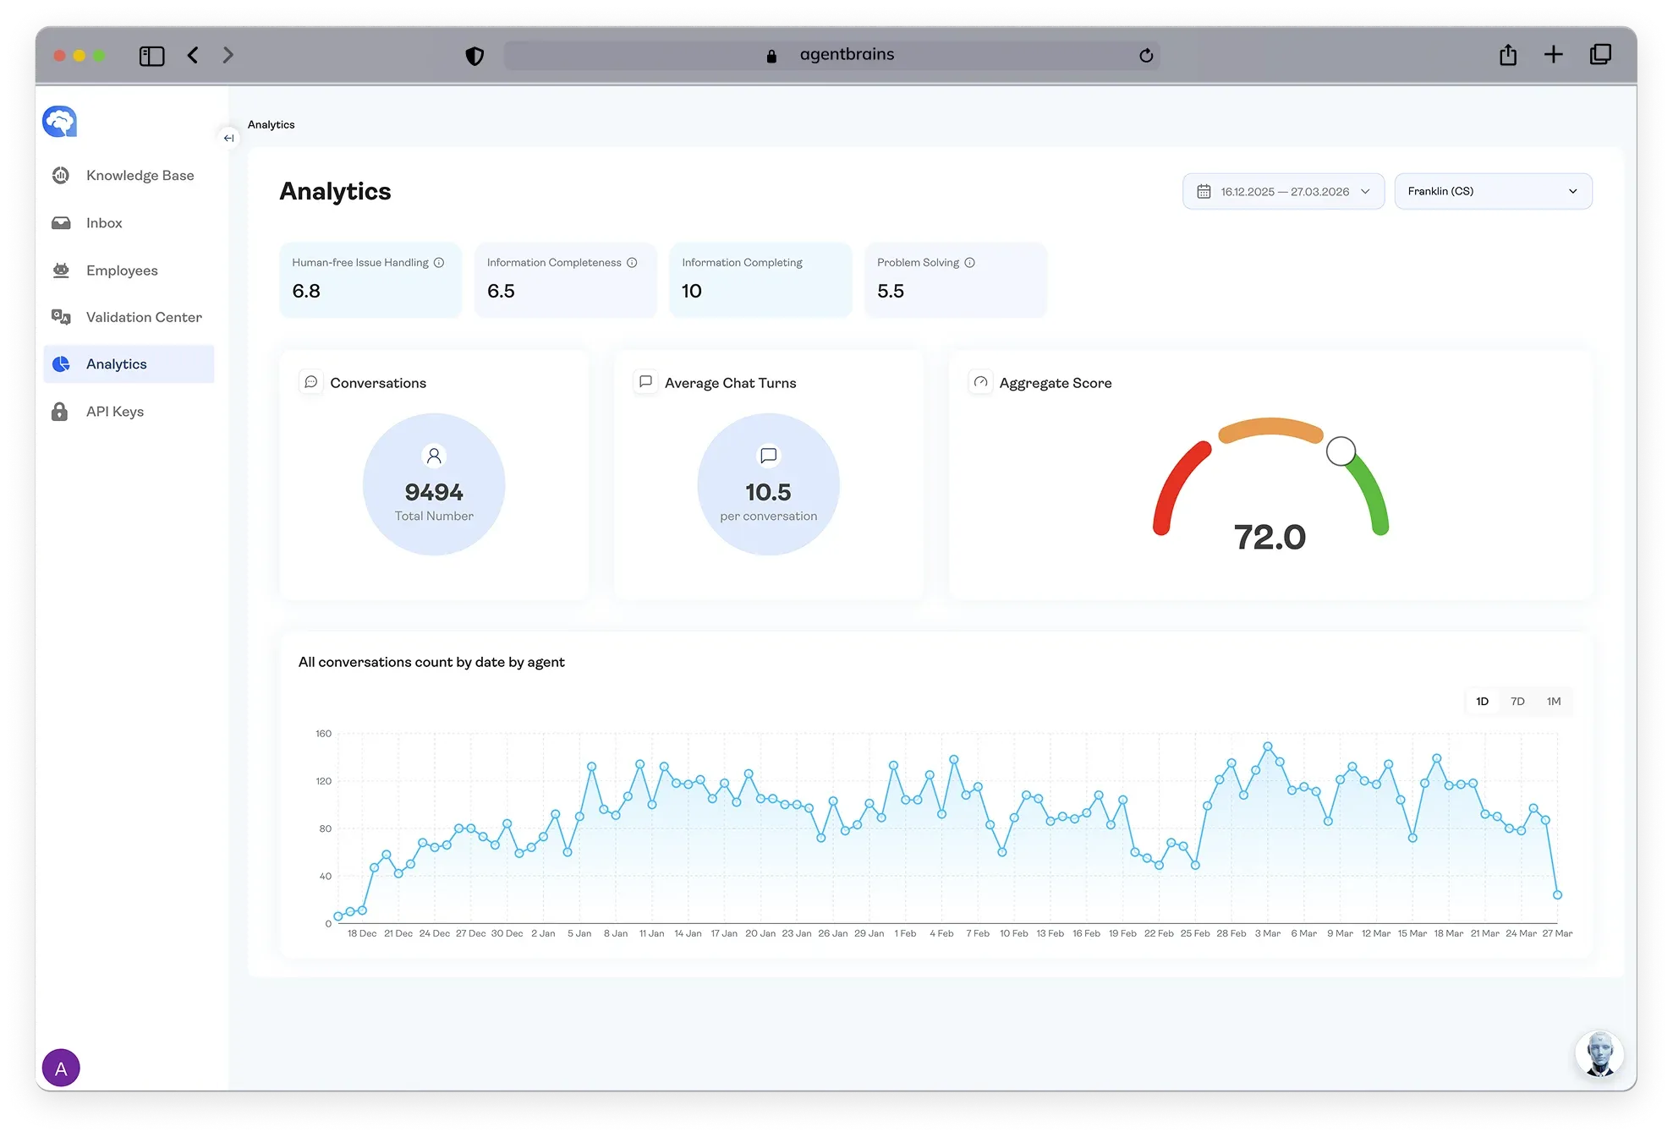Switch chart to 1D interval

[x=1482, y=702]
